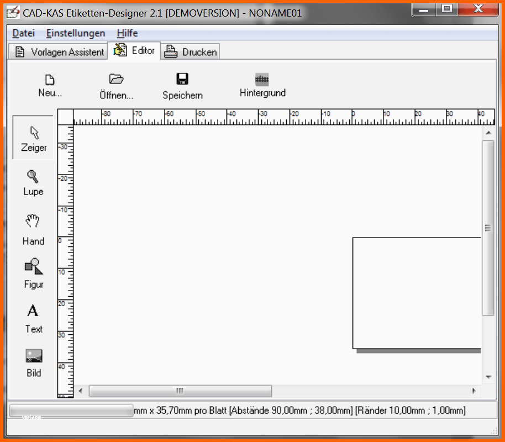Switch to the Vorlagen Assistent tab
The height and width of the screenshot is (442, 505).
point(59,52)
